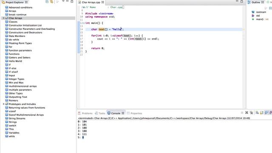Open Project Explorer view menu dropdown
The image size is (272, 153).
[63, 1]
